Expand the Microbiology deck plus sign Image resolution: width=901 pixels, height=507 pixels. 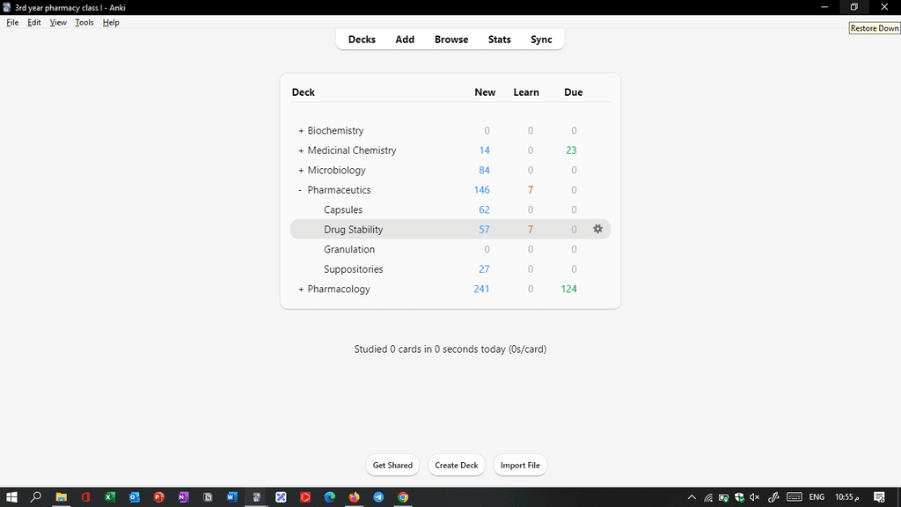(301, 171)
